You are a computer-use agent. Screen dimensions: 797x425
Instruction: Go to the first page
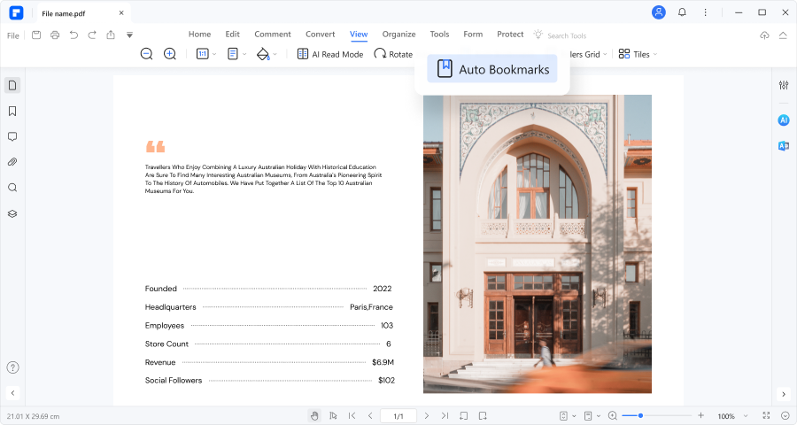tap(352, 416)
